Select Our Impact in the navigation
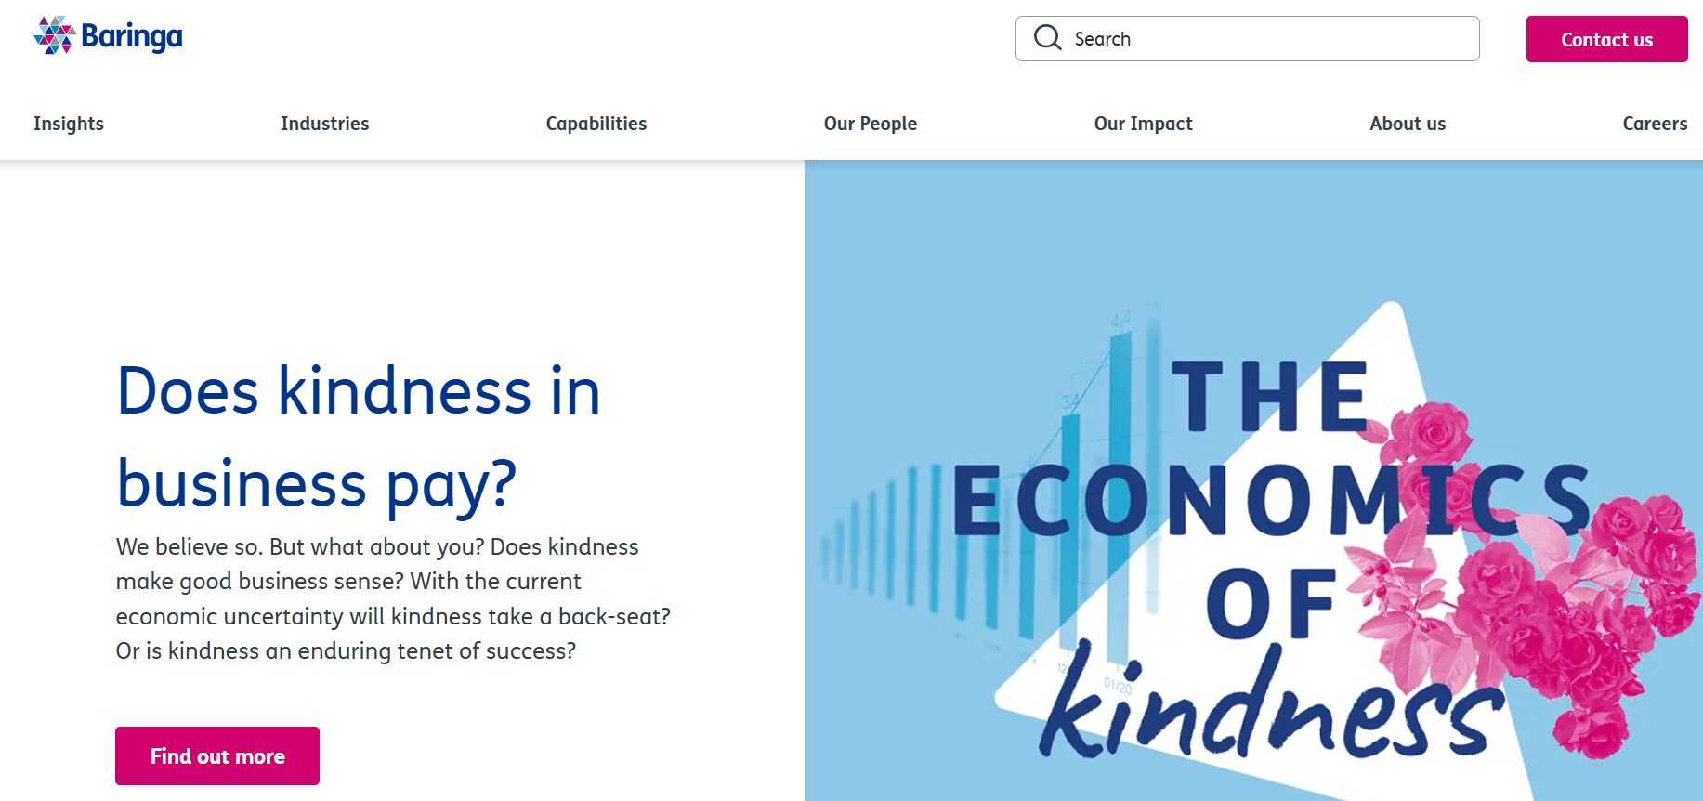Screen dimensions: 1703x801 [x=1143, y=124]
